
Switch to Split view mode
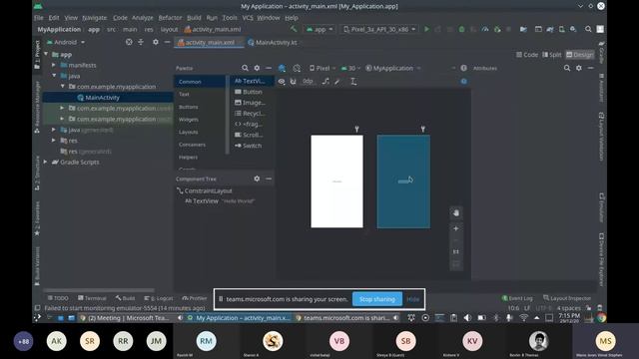click(552, 55)
